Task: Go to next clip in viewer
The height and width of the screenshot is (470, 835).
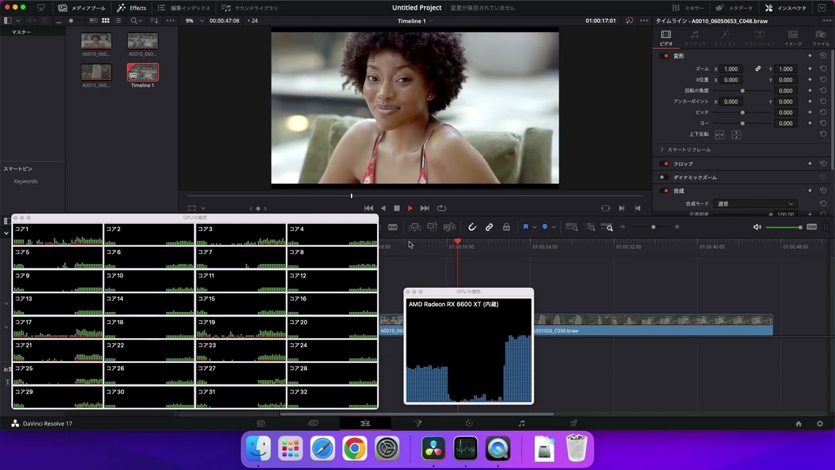Action: [621, 208]
